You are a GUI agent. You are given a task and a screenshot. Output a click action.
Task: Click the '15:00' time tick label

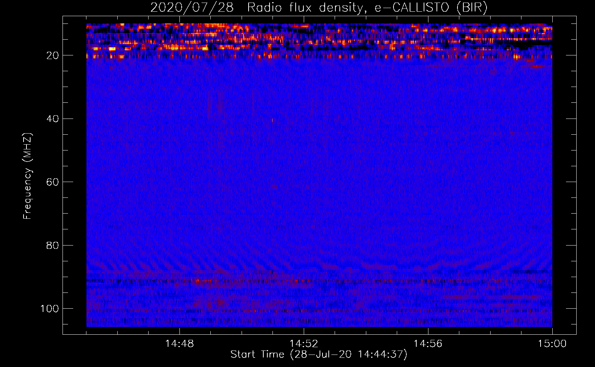point(552,344)
